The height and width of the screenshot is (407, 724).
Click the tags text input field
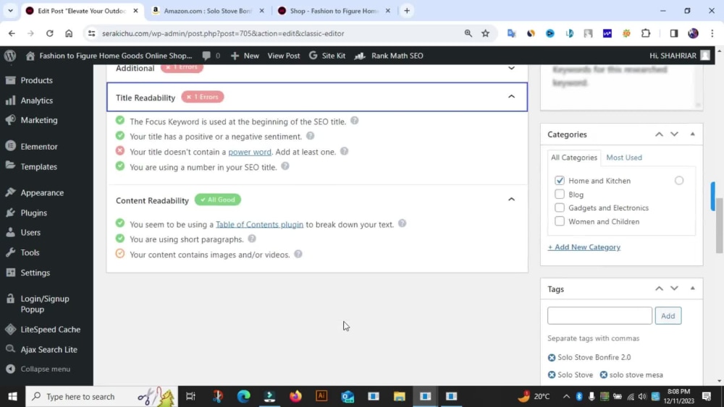[x=599, y=316]
